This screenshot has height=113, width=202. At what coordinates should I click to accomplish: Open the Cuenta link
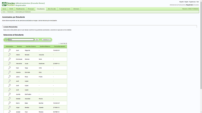pos(196,5)
